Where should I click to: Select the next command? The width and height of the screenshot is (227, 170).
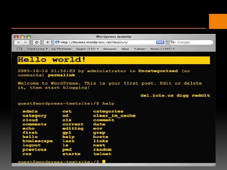(x=99, y=145)
